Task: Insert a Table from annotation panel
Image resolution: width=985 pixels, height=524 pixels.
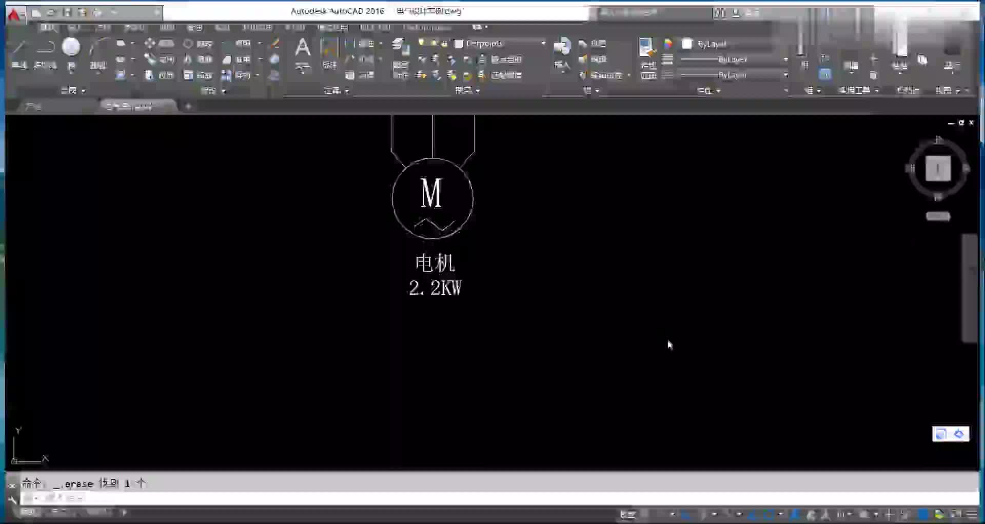Action: pyautogui.click(x=360, y=75)
